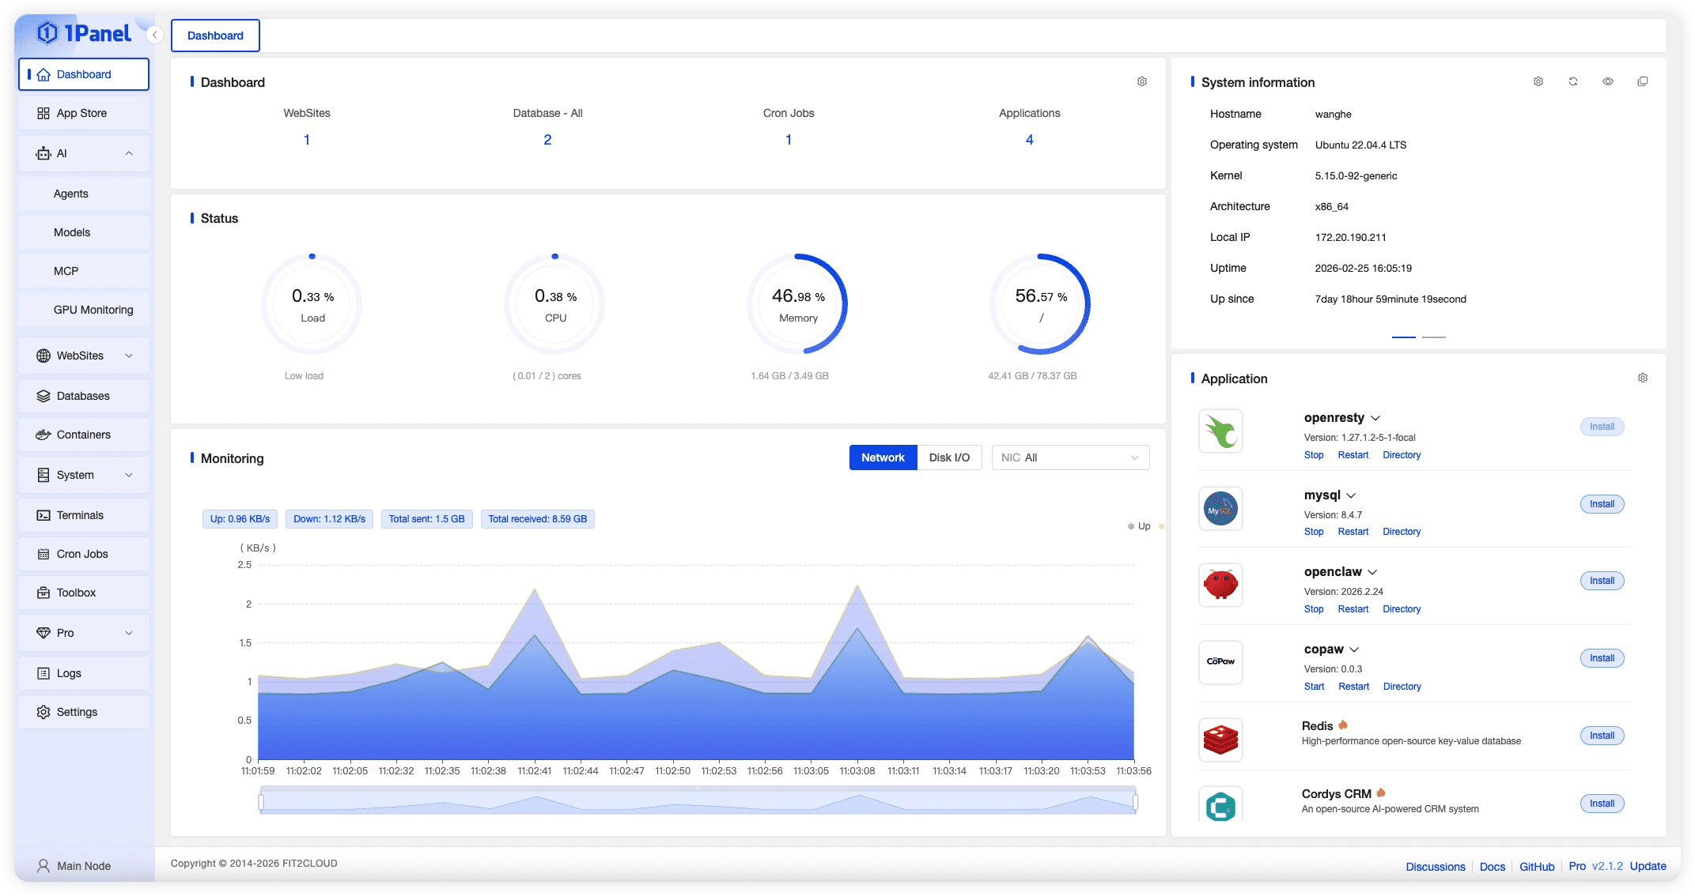Click the sidebar collapse arrow icon

point(155,35)
